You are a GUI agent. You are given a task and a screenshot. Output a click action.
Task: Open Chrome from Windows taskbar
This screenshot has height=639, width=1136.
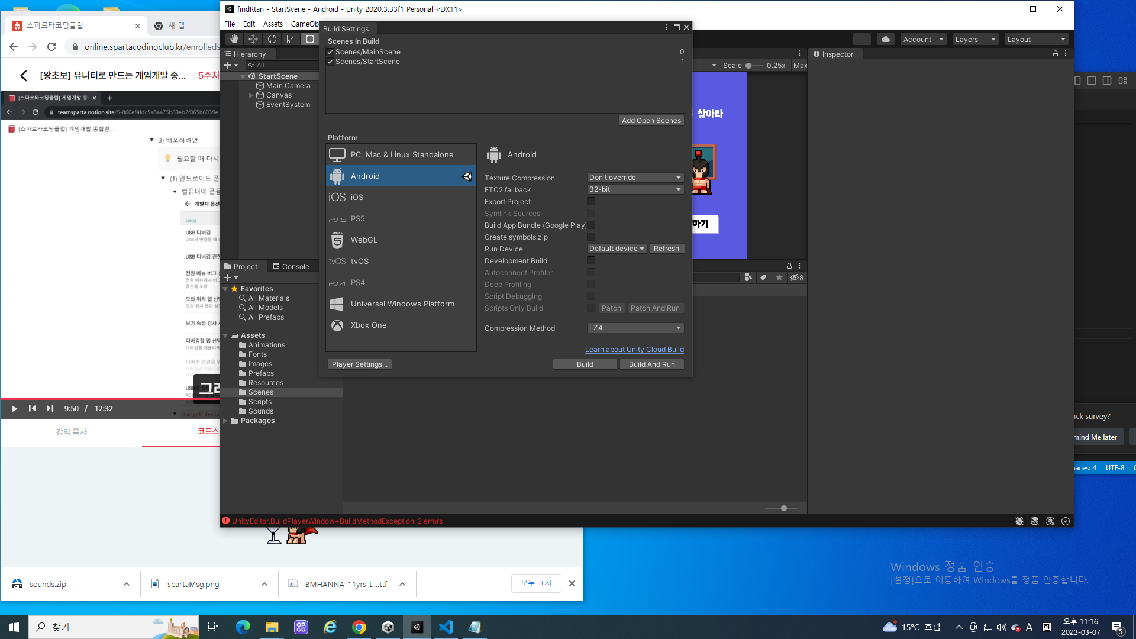point(359,627)
